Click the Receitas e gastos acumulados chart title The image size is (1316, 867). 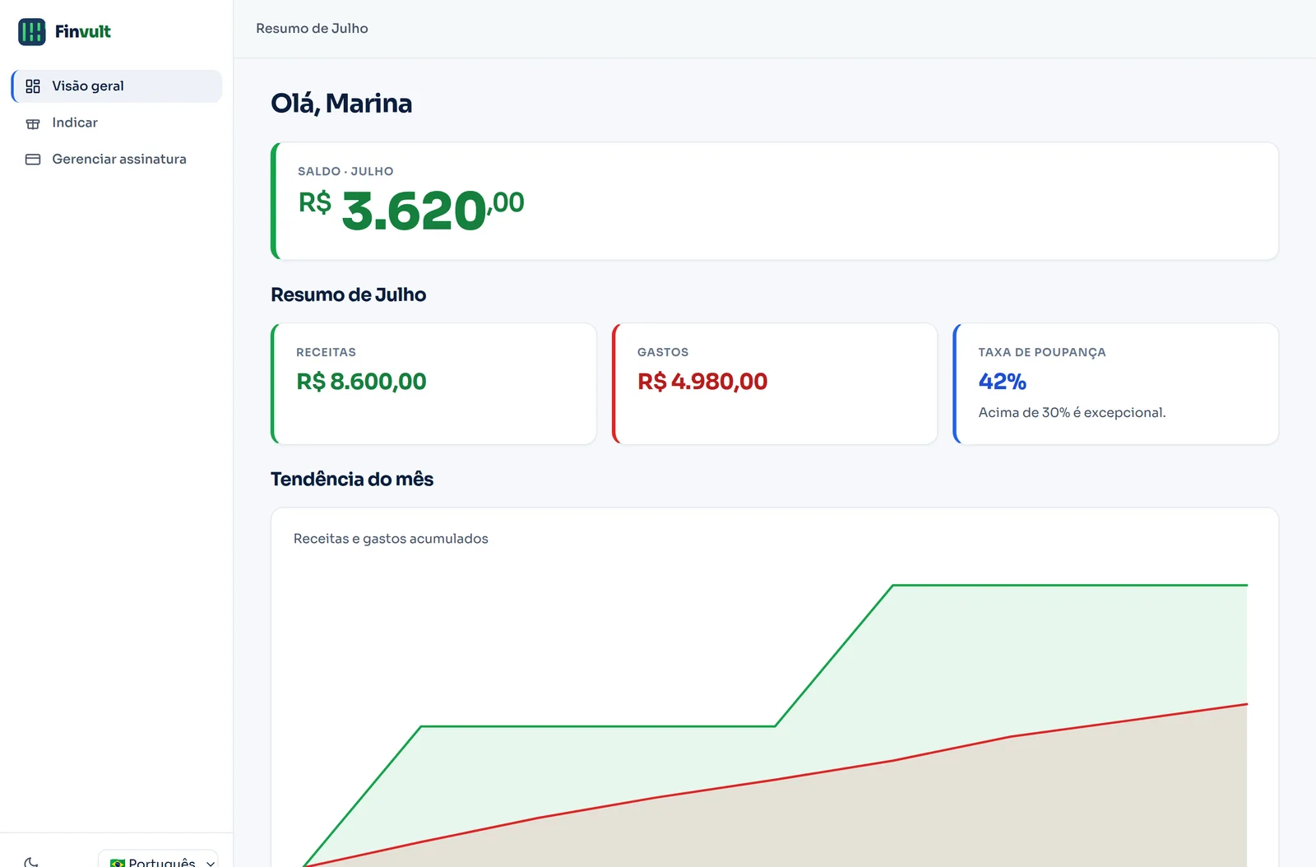point(391,539)
